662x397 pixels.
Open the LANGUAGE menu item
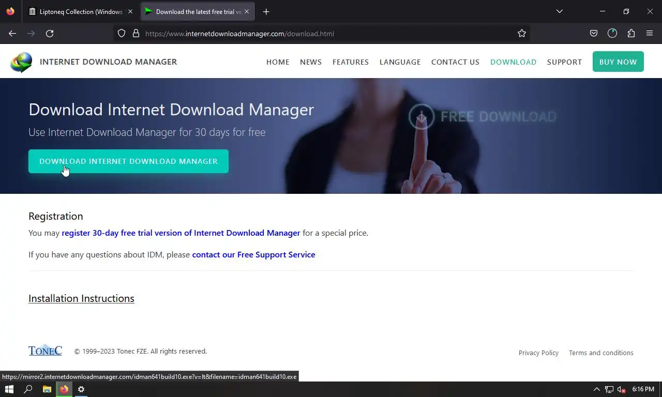(x=400, y=62)
